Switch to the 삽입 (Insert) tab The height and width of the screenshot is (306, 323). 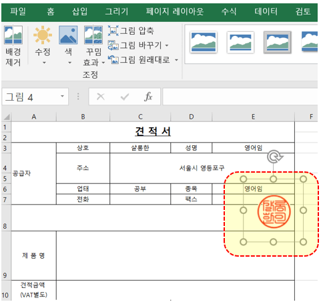coord(79,11)
